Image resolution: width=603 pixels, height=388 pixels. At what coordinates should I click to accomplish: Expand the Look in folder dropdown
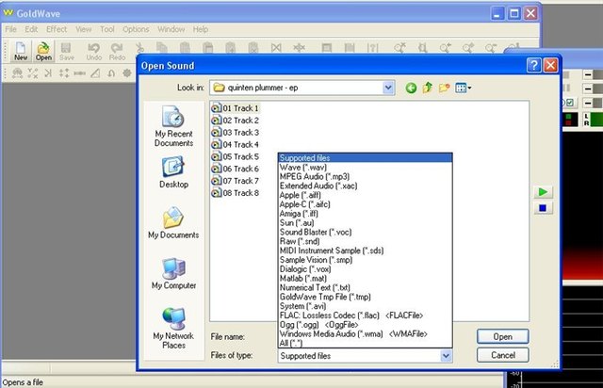pyautogui.click(x=388, y=88)
